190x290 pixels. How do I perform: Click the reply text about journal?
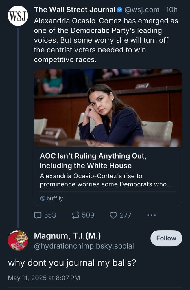click(71, 263)
